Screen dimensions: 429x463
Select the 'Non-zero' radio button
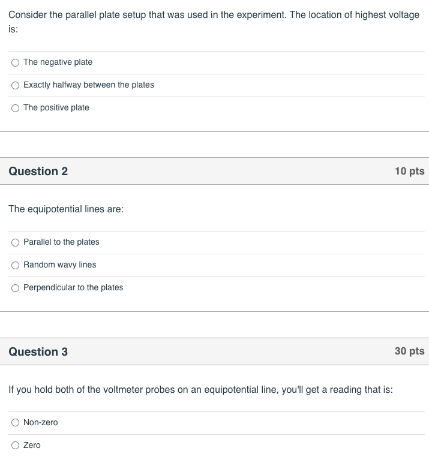(x=16, y=423)
